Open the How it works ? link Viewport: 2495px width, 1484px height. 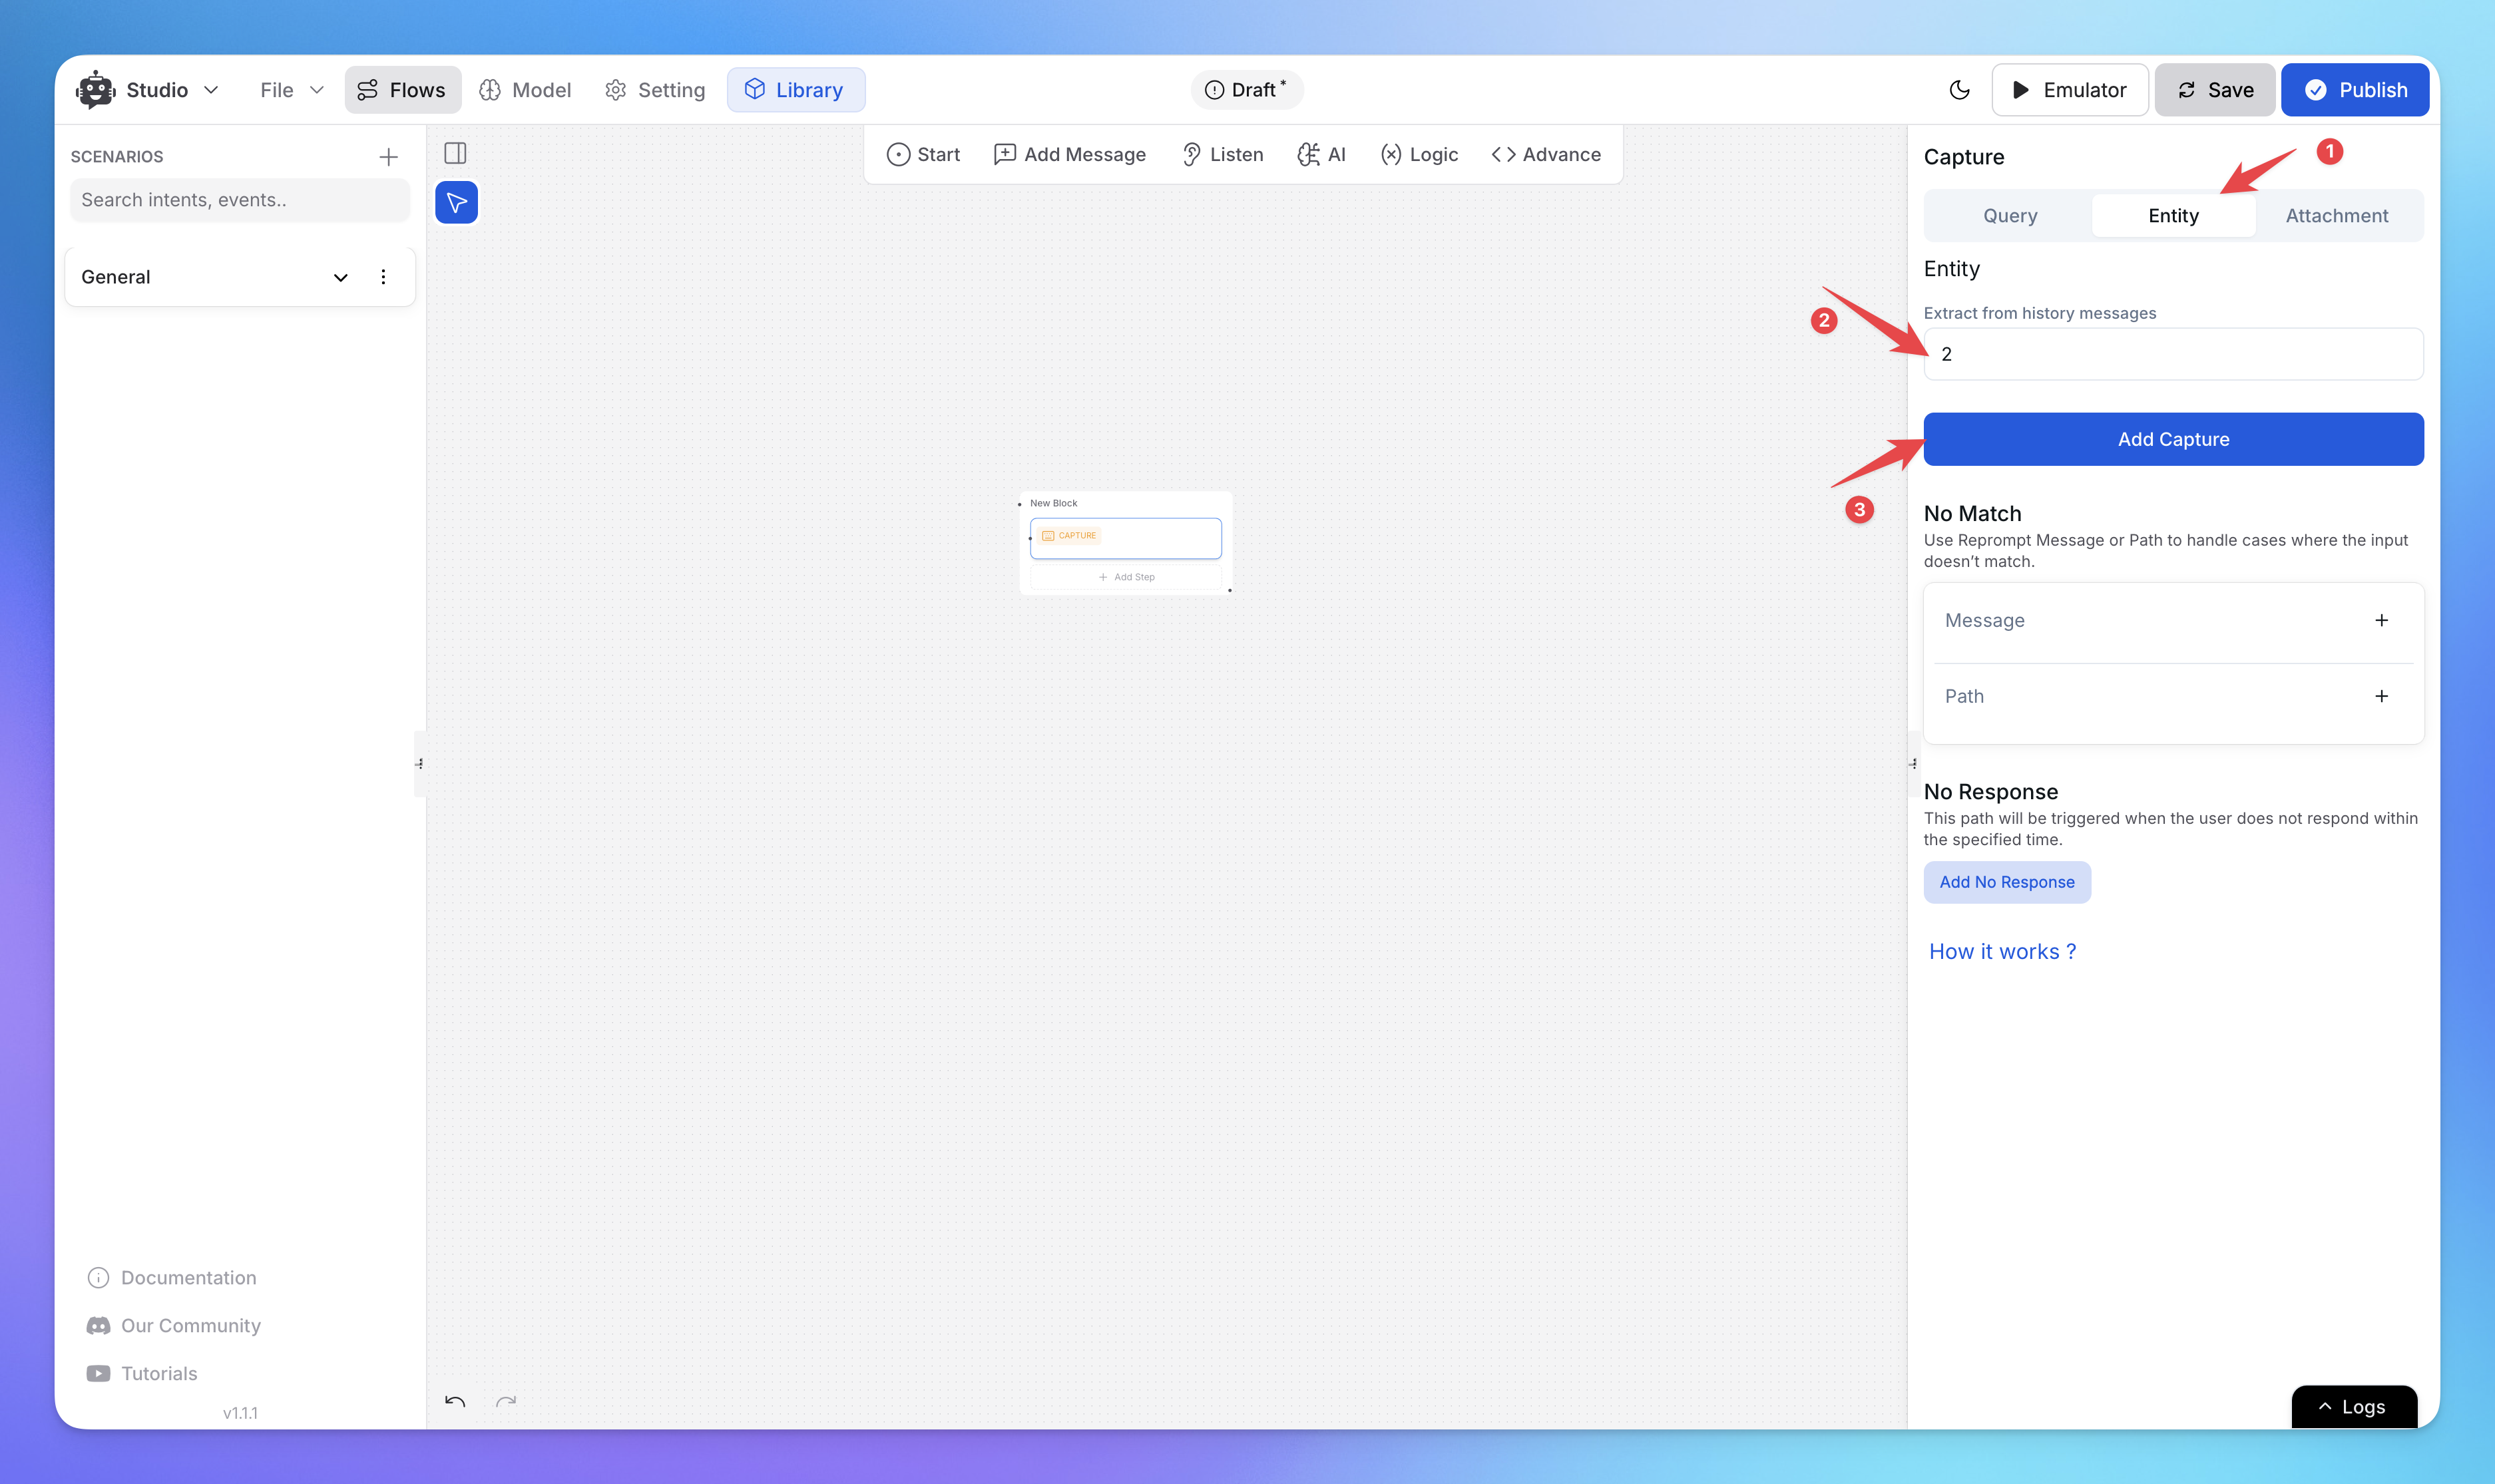click(2002, 952)
